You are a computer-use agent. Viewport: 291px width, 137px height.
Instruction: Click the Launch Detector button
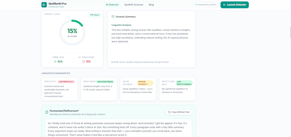click(235, 5)
